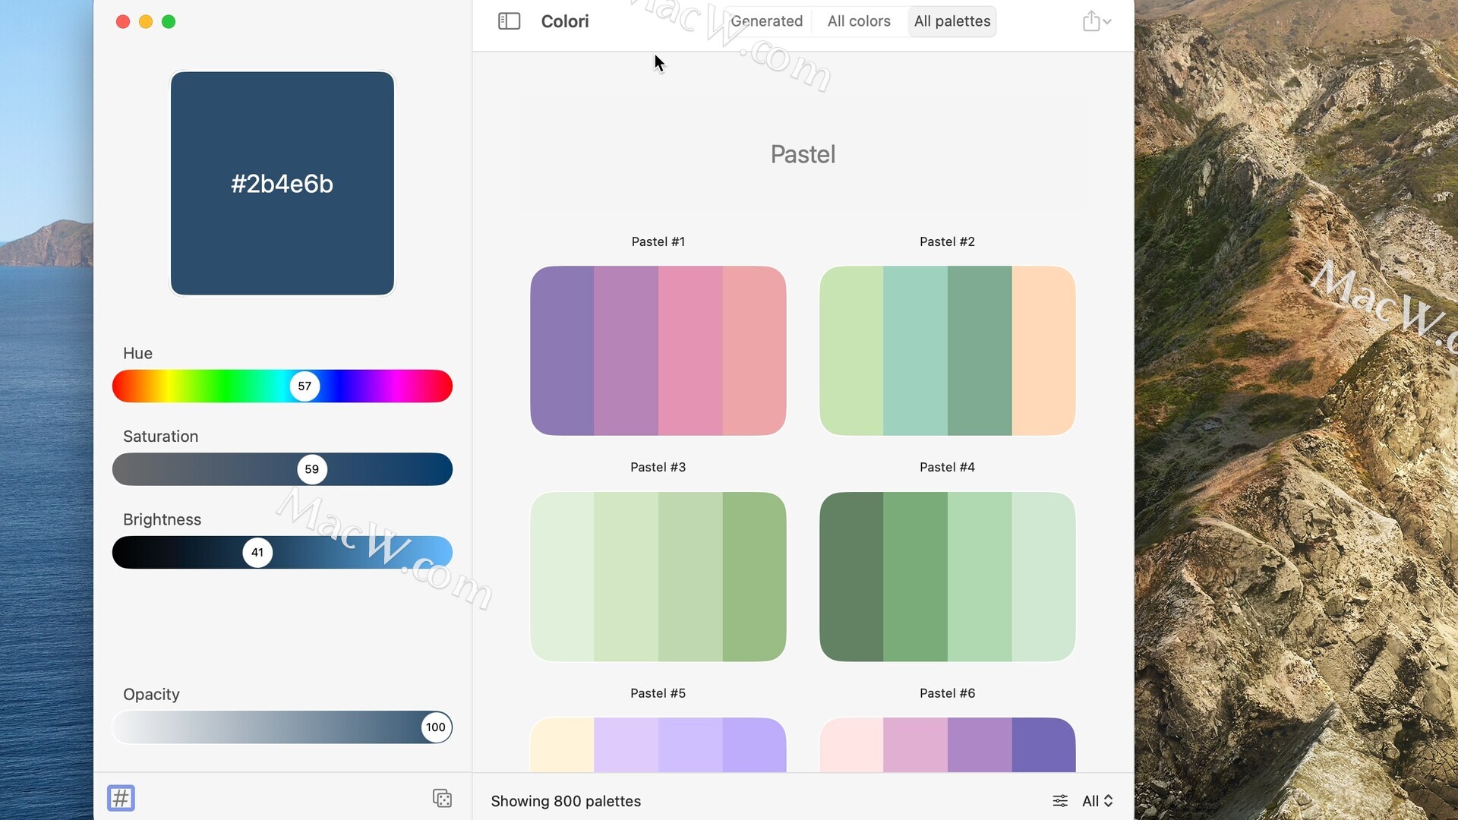This screenshot has width=1458, height=820.
Task: Click the hex format hash icon
Action: 121,798
